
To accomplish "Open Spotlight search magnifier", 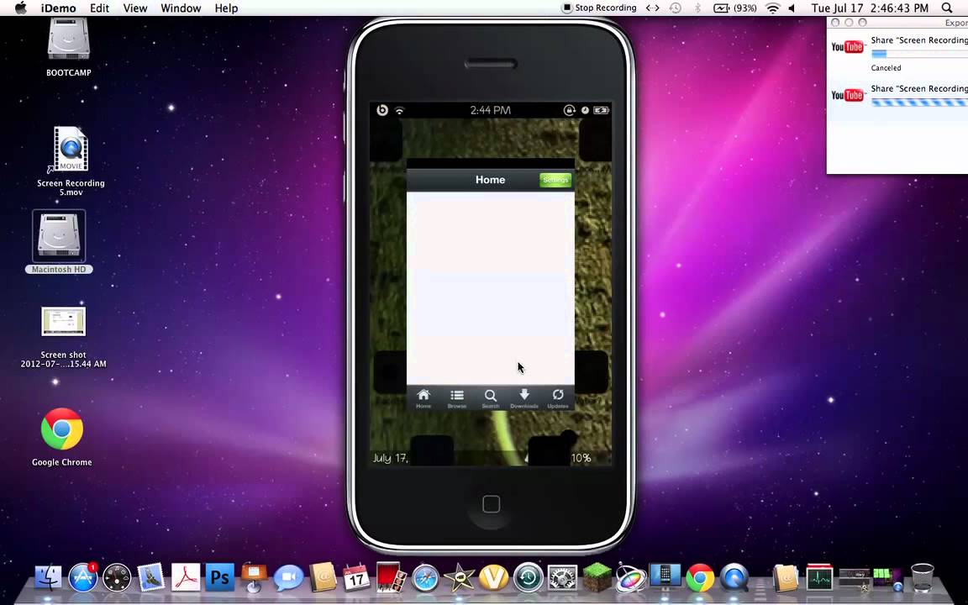I will tap(948, 8).
